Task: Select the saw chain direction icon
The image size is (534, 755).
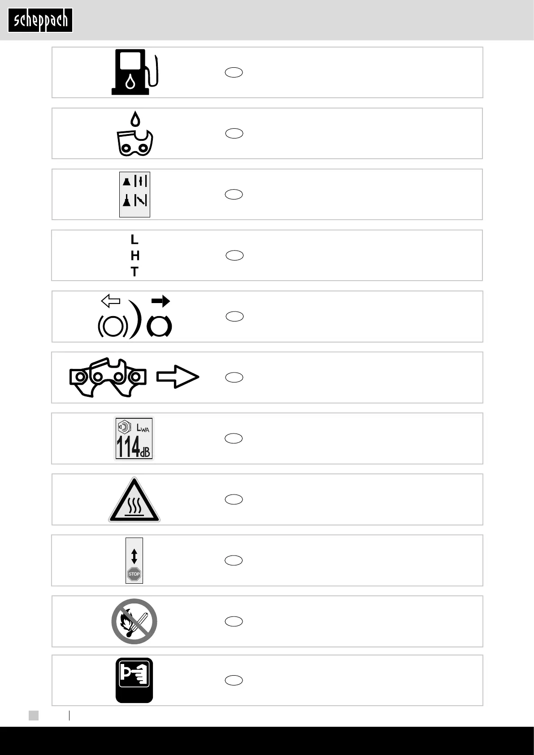Action: pyautogui.click(x=134, y=377)
